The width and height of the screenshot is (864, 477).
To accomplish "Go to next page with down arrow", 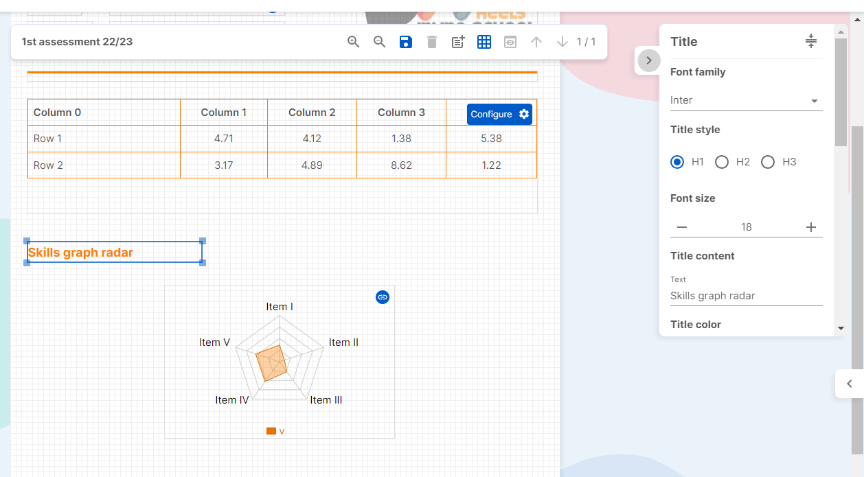I will point(562,42).
